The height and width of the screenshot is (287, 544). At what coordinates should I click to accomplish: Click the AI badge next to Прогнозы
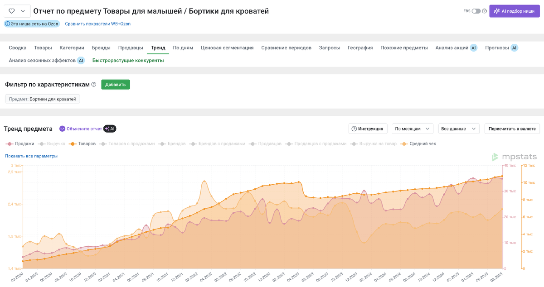[514, 48]
